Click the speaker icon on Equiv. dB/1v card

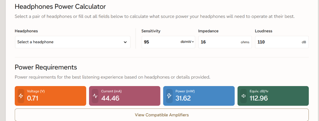(x=244, y=96)
